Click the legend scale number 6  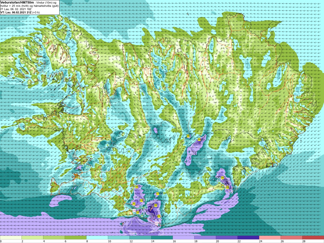66,241
